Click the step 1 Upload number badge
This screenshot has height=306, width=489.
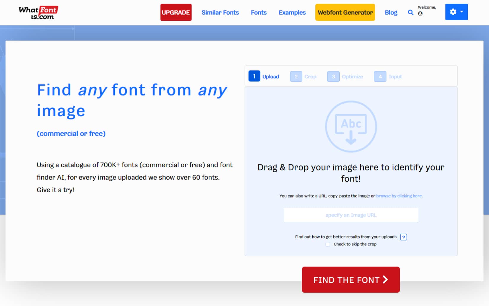[x=254, y=76]
